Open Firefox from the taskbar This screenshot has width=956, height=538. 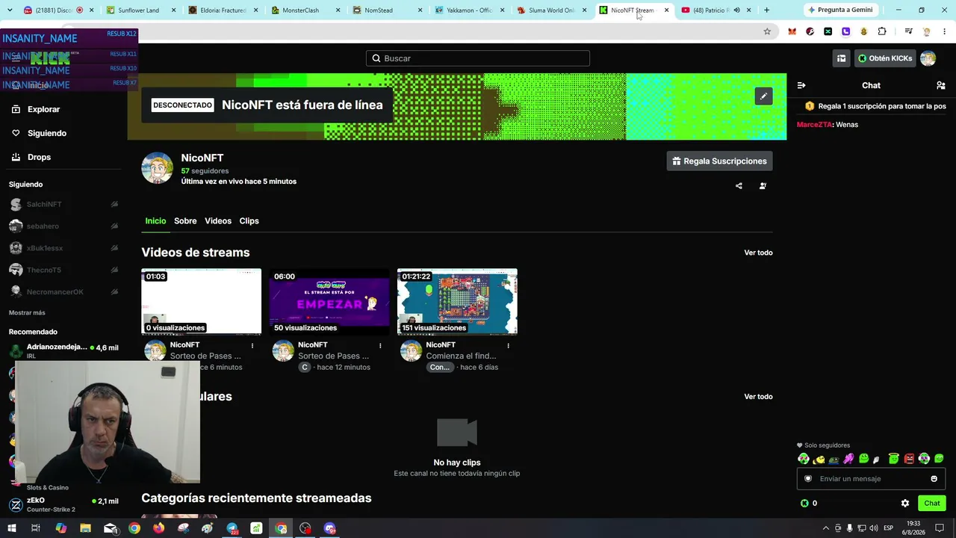(158, 528)
